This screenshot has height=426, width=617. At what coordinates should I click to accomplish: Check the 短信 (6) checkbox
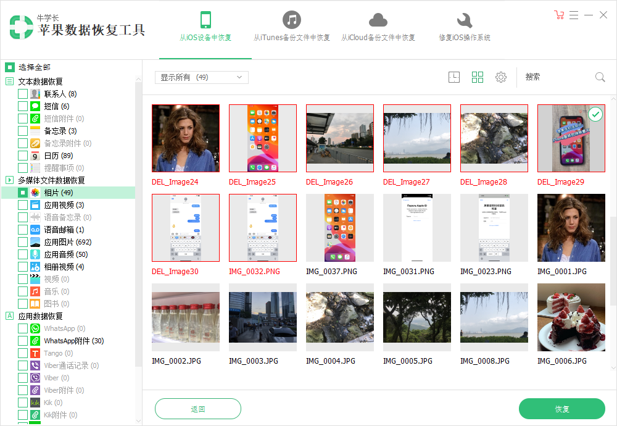pos(23,106)
